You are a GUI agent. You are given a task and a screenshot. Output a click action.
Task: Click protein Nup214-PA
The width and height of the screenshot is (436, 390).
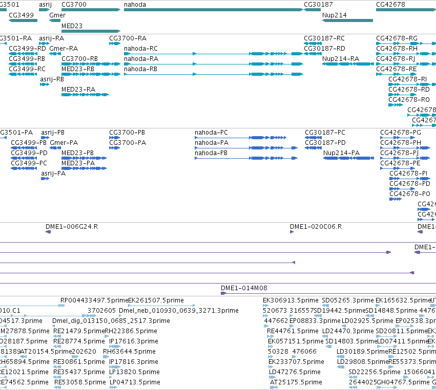click(349, 158)
